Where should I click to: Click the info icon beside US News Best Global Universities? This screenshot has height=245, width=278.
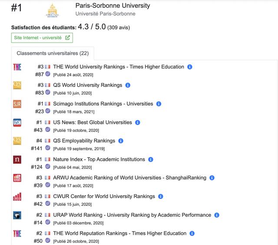pos(138,123)
